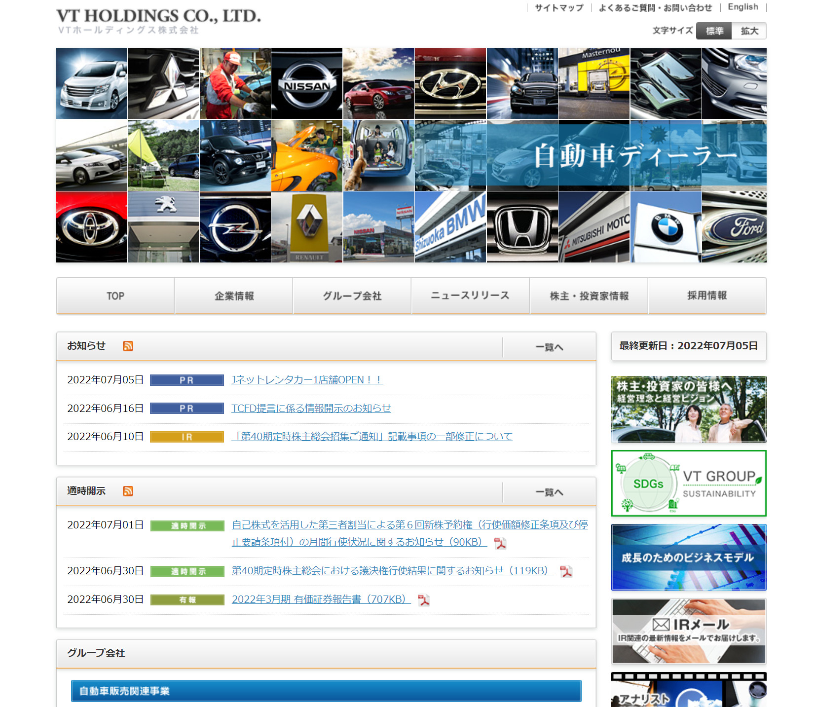Click the グループ会社 section heading

[96, 653]
